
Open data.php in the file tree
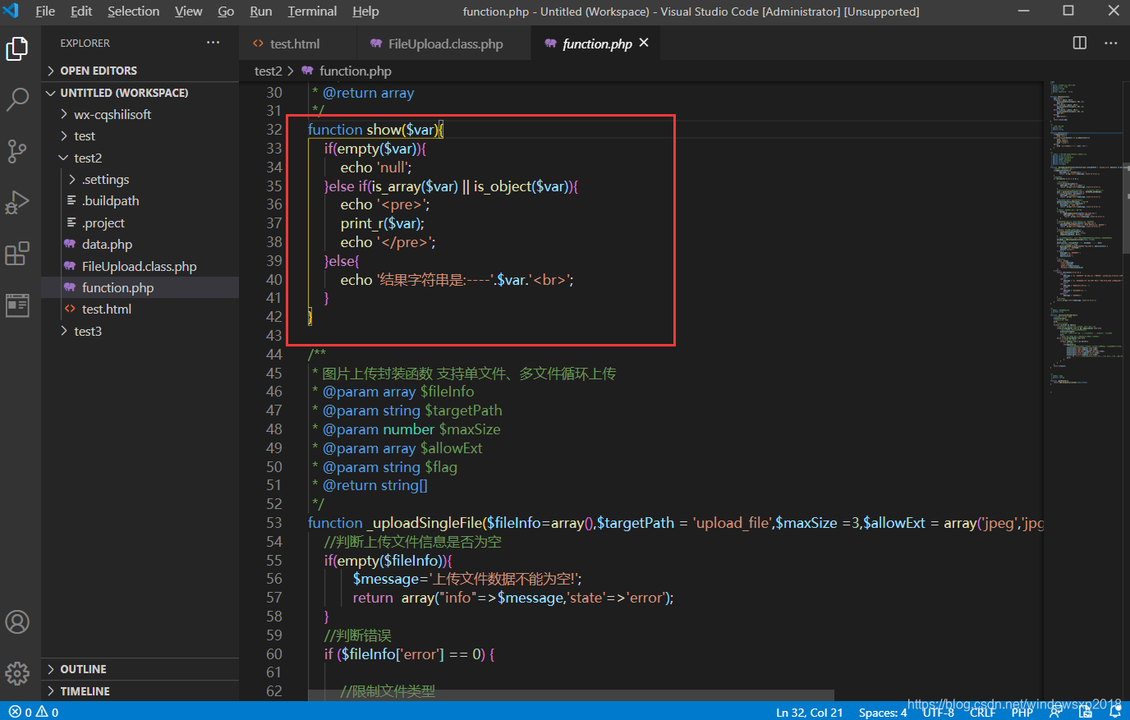point(107,245)
